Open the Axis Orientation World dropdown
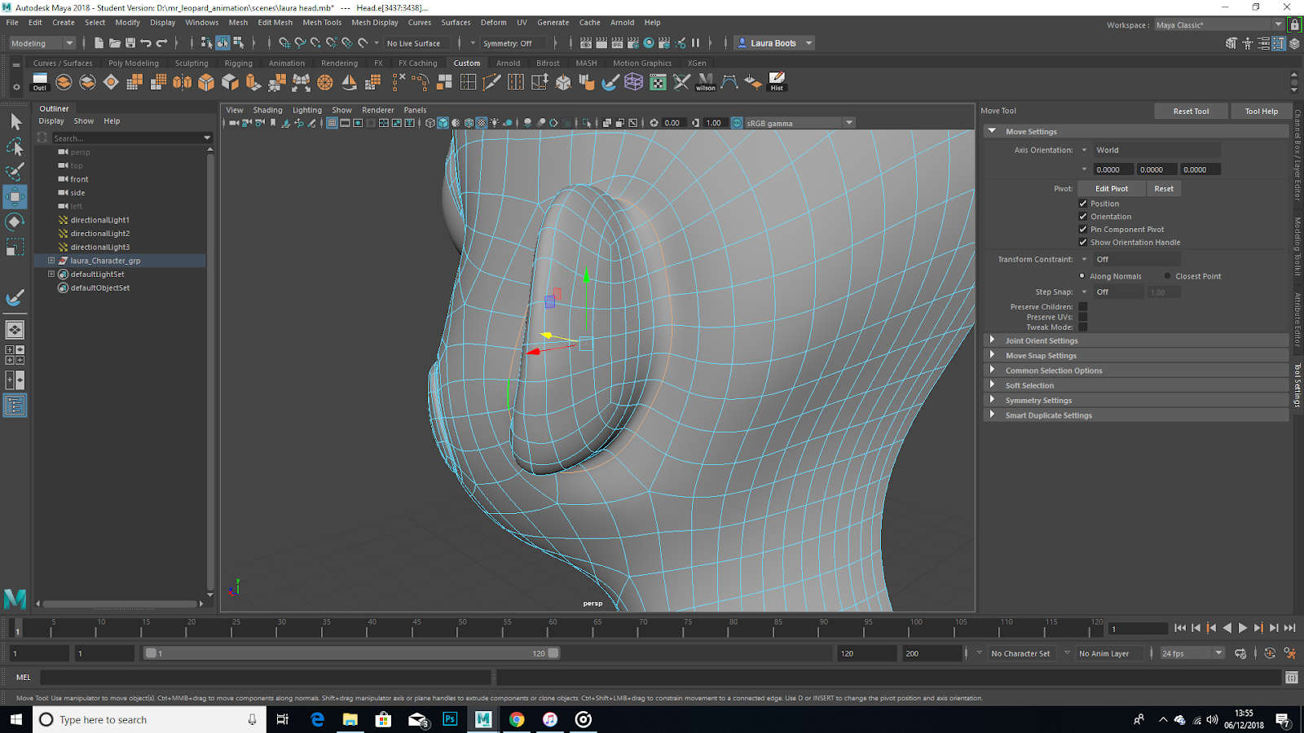This screenshot has height=733, width=1304. point(1156,150)
